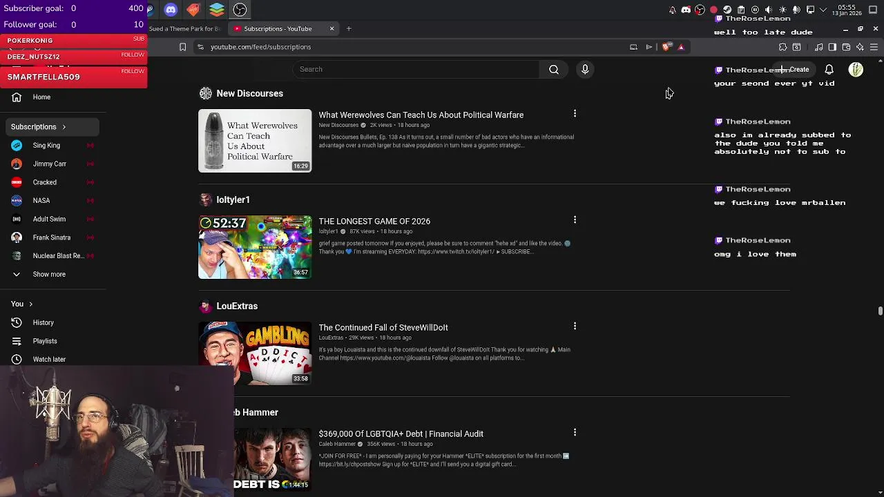Open options menu for Financial Audit video

(x=575, y=432)
